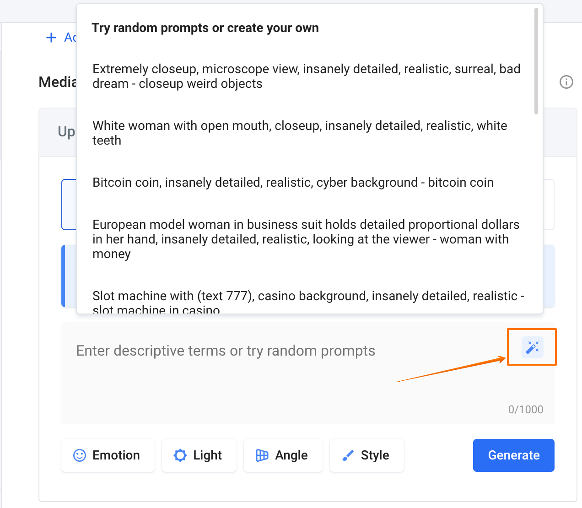Click the Up tab behind the popup
Viewport: 582px width, 508px height.
66,132
